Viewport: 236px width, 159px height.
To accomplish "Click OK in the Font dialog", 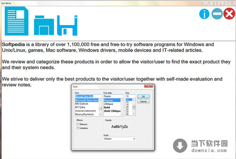I will (143, 97).
